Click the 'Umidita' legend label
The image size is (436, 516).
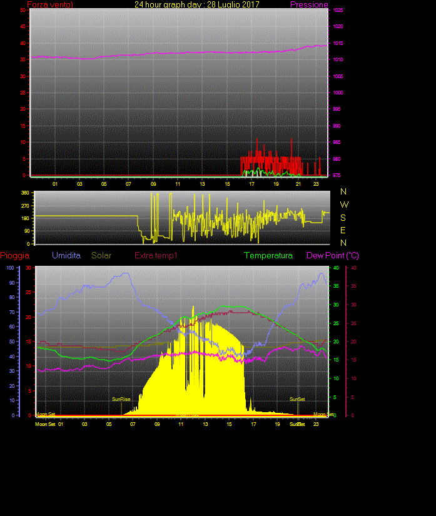[x=66, y=255]
